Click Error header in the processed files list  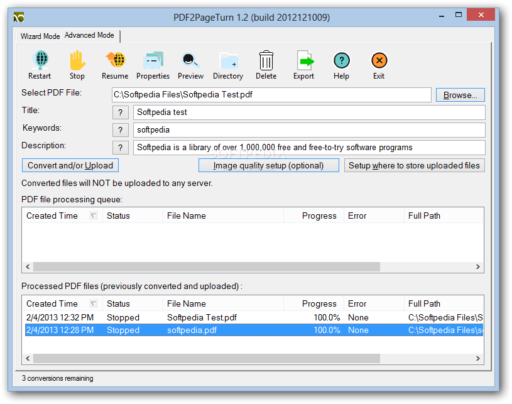(374, 303)
